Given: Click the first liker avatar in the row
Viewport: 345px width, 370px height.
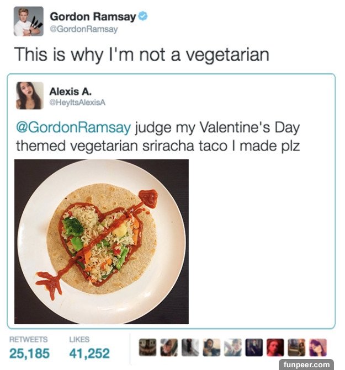Looking at the screenshot, I should pos(147,347).
